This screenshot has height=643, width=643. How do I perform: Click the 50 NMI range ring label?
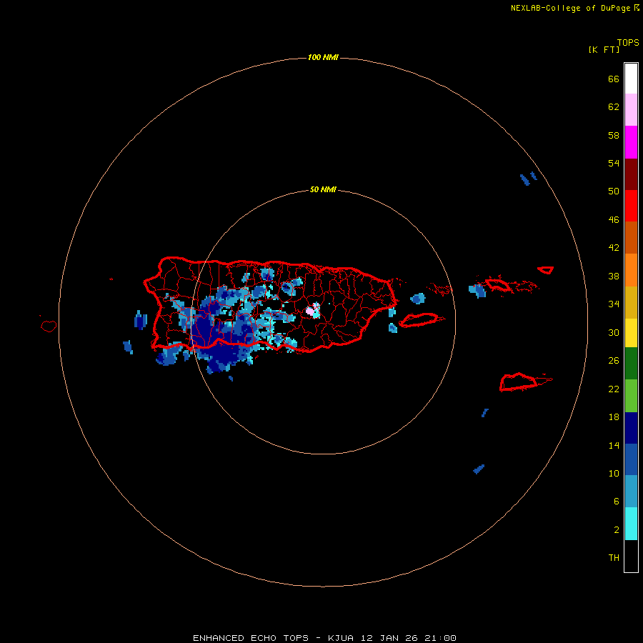(323, 189)
